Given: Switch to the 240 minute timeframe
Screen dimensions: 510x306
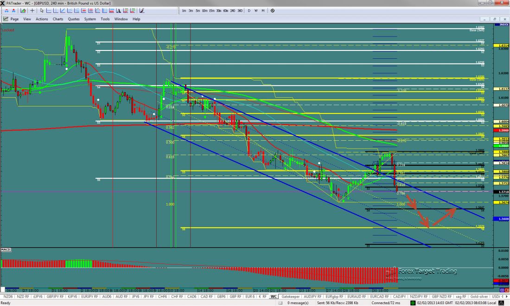Looking at the screenshot, I should click(233, 10).
